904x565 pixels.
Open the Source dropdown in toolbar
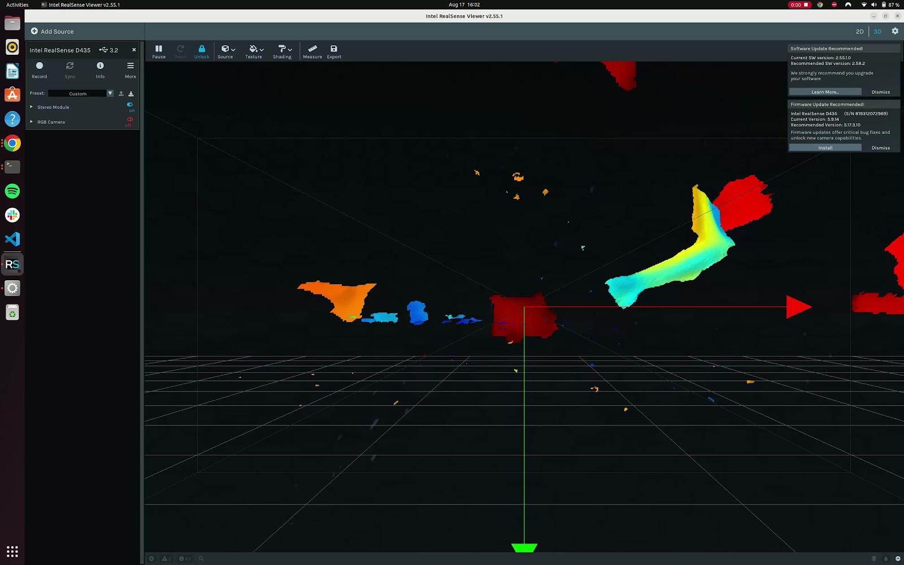[x=226, y=51]
